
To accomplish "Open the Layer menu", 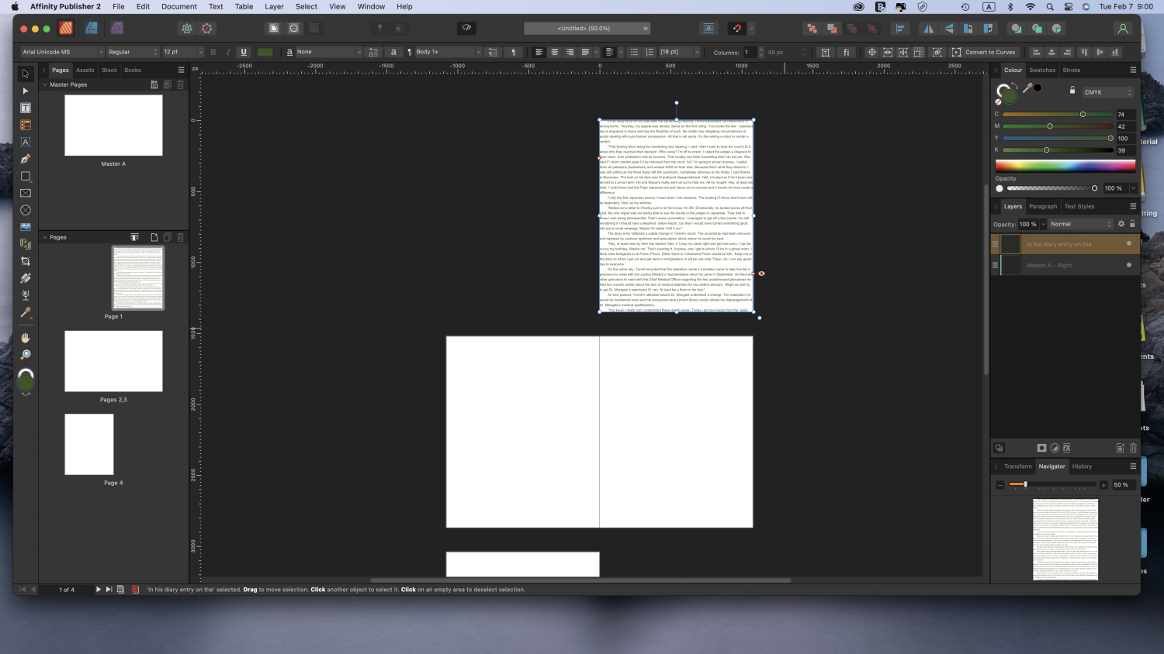I will pyautogui.click(x=274, y=6).
